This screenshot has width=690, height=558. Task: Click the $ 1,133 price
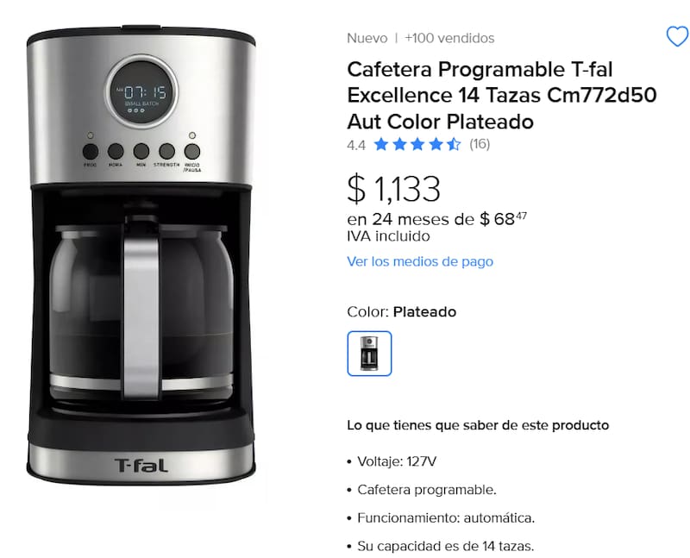click(393, 189)
